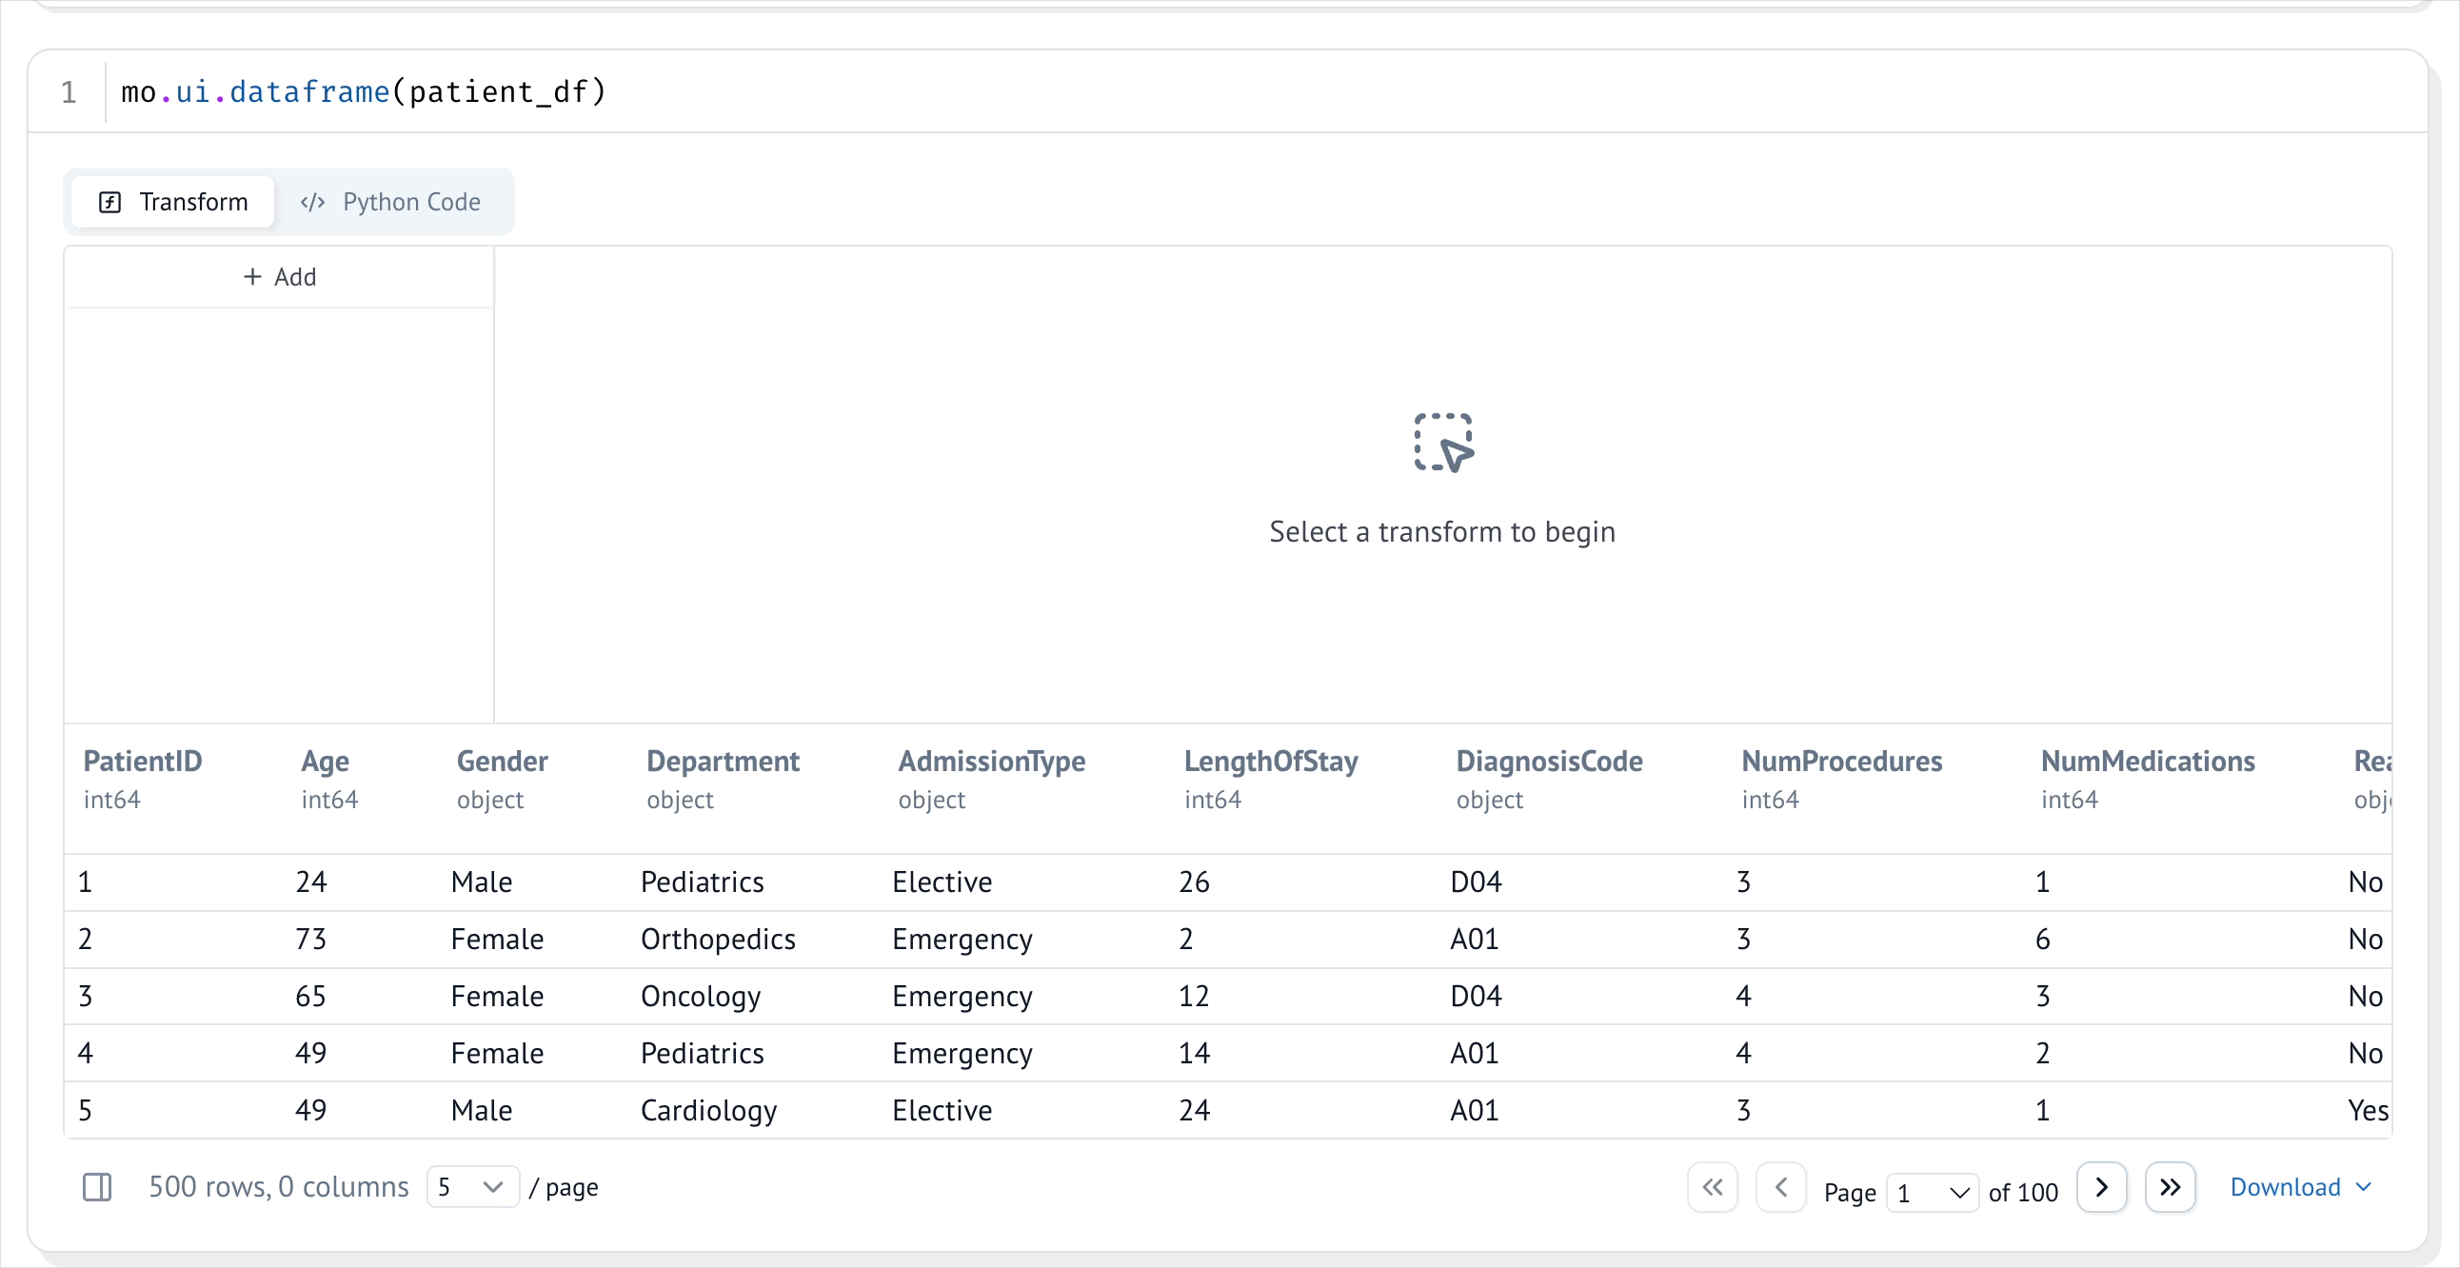2460x1268 pixels.
Task: Click the dashed selection cursor icon
Action: coord(1442,442)
